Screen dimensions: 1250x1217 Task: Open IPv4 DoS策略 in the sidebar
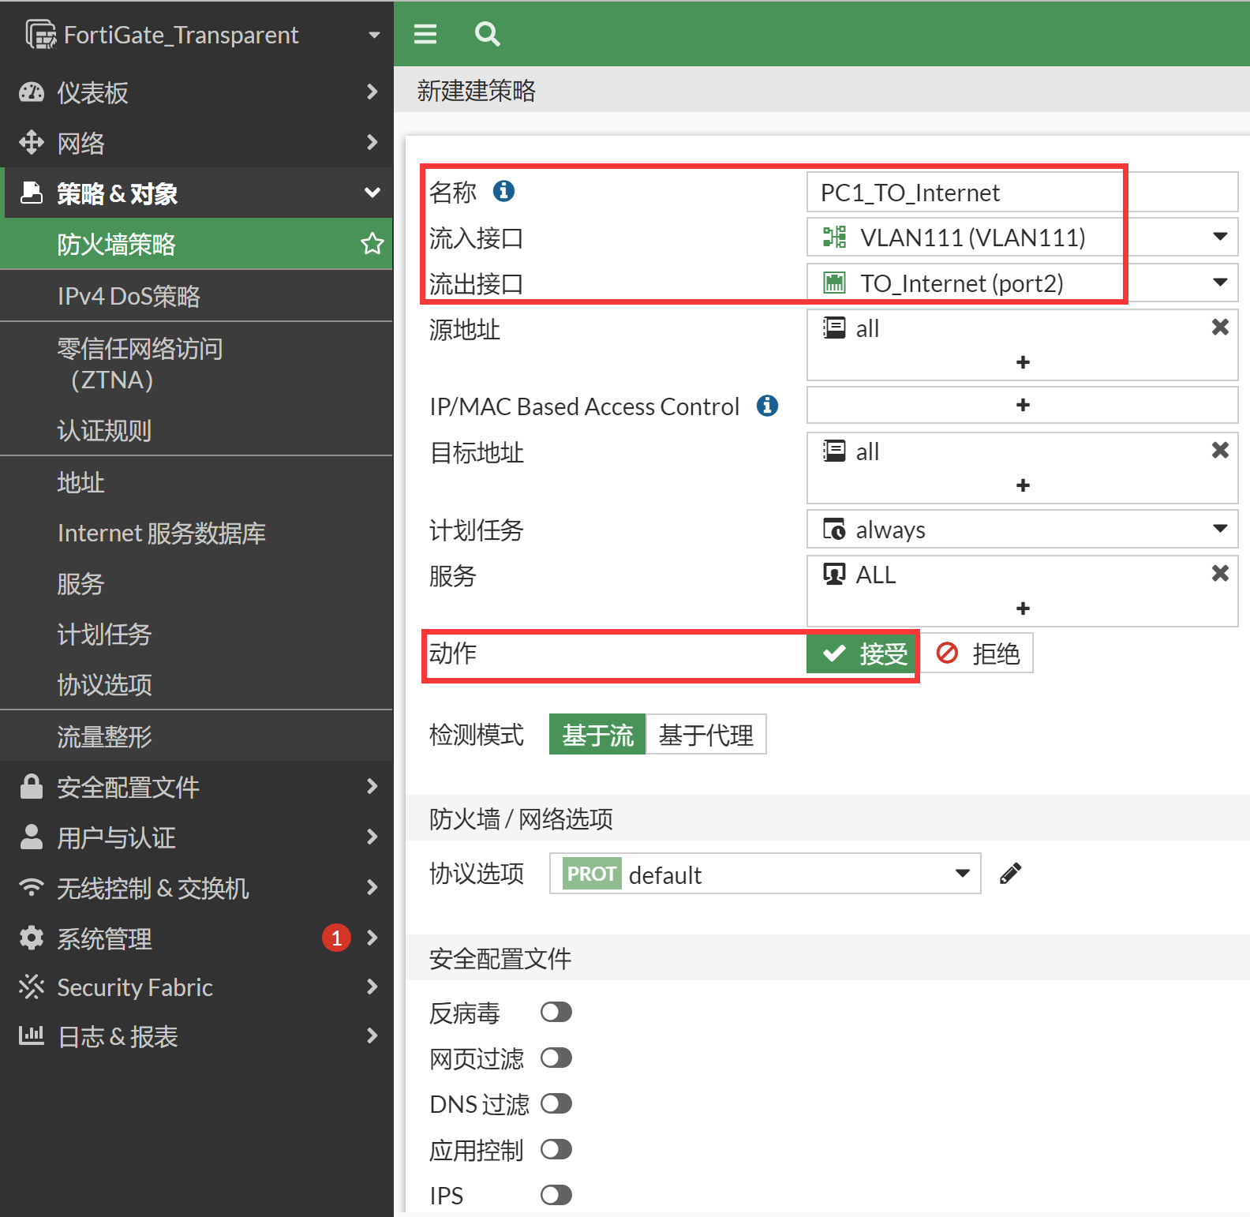(129, 296)
